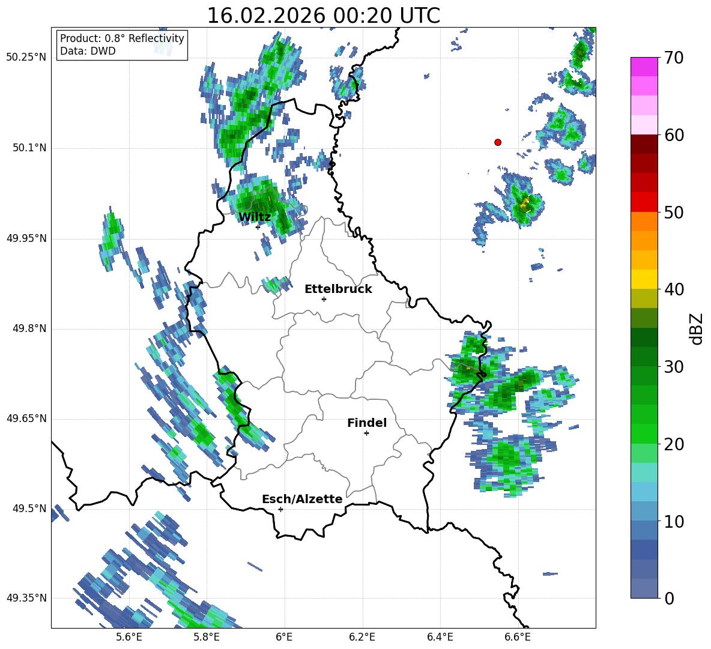The width and height of the screenshot is (711, 649).
Task: Click the magenta colorbar segment below 70 dBZ
Action: tap(644, 67)
